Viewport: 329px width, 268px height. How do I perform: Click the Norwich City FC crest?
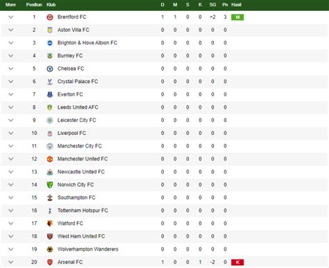pos(50,185)
